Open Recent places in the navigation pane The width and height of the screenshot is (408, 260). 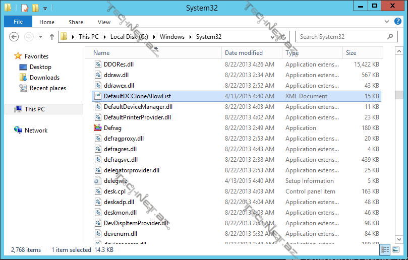click(x=48, y=88)
